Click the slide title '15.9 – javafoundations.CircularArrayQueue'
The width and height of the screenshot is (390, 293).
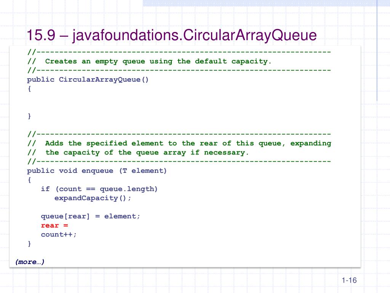pos(172,35)
